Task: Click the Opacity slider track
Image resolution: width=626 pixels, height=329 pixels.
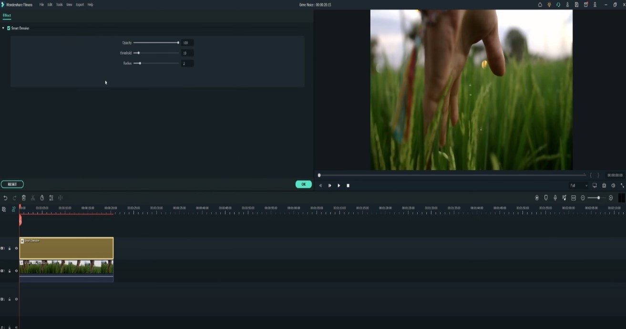Action: click(156, 43)
